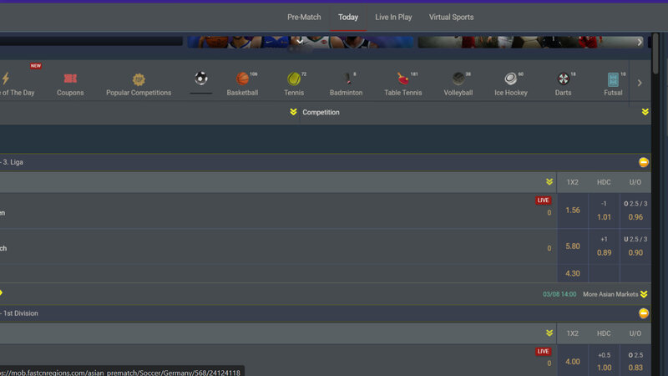668x376 pixels.
Task: Go to the Virtual Sports tab
Action: (451, 17)
